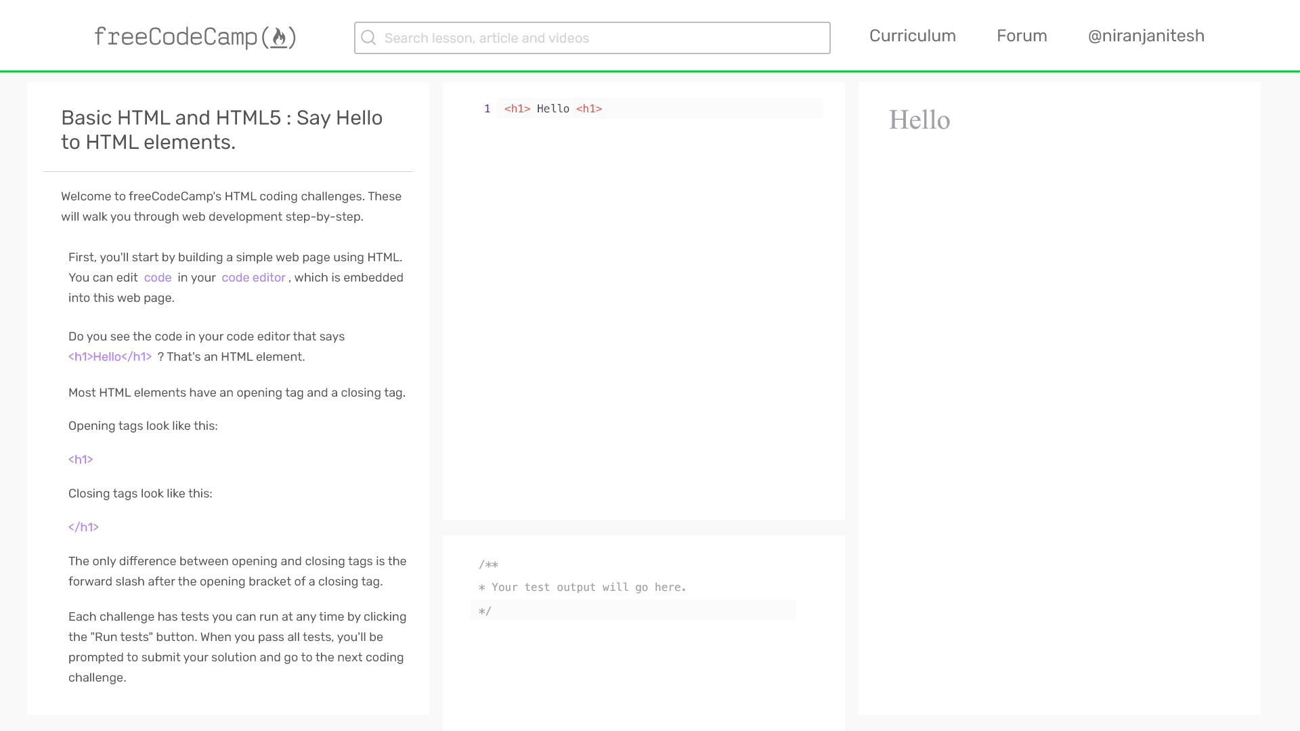Image resolution: width=1300 pixels, height=731 pixels.
Task: Click the freeCodeCamp flame logo icon
Action: tap(279, 37)
